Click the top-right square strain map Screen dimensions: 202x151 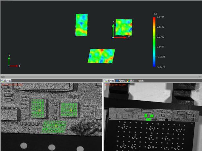click(124, 27)
